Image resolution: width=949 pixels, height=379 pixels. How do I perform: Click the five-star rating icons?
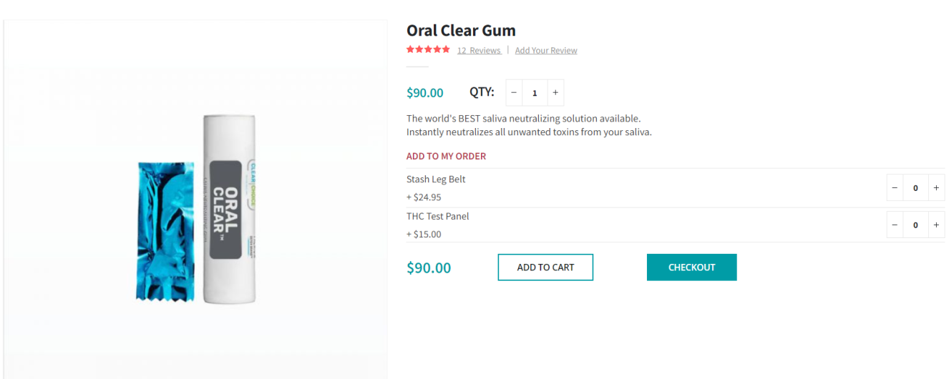428,50
